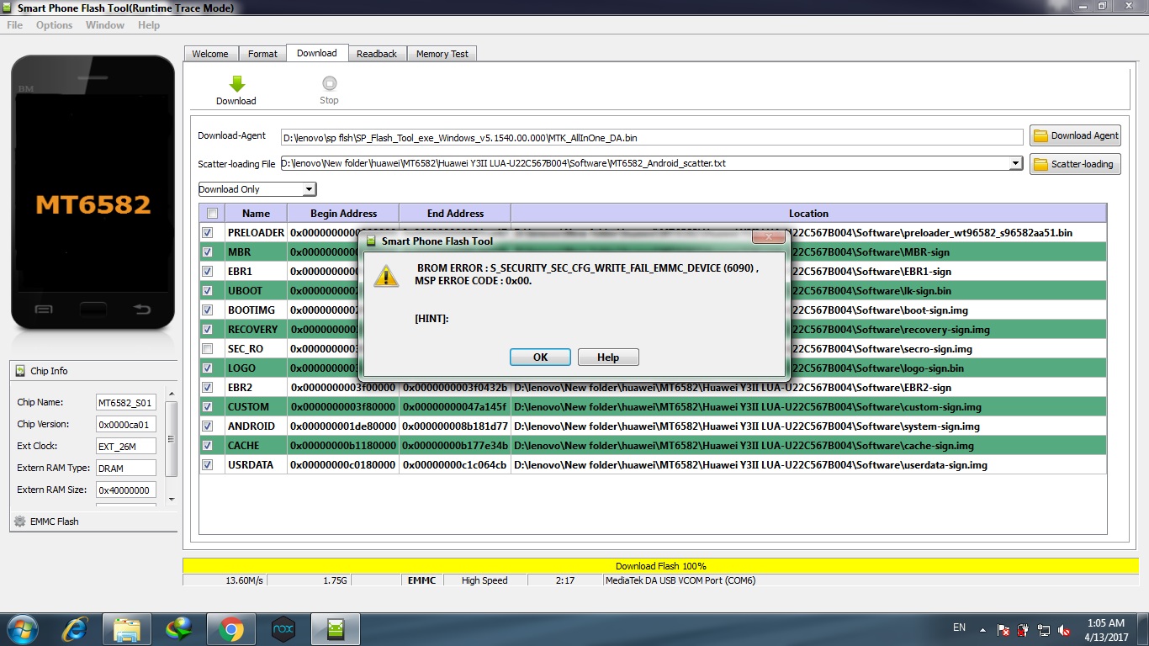1149x646 pixels.
Task: Open Google Chrome from taskbar
Action: (x=231, y=628)
